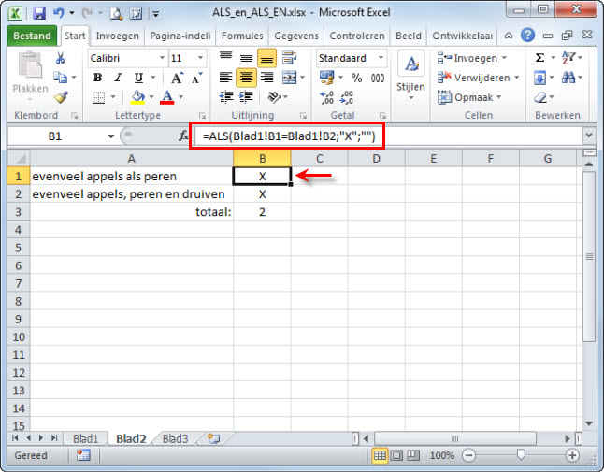Click the fx insert function button
The height and width of the screenshot is (472, 604).
coord(184,136)
